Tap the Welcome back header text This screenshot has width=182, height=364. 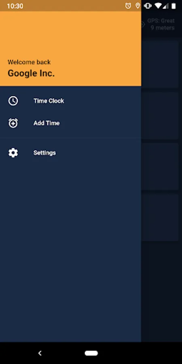coord(29,62)
